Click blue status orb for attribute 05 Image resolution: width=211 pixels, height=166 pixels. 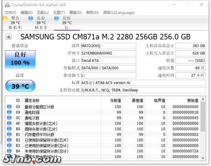coord(9,107)
